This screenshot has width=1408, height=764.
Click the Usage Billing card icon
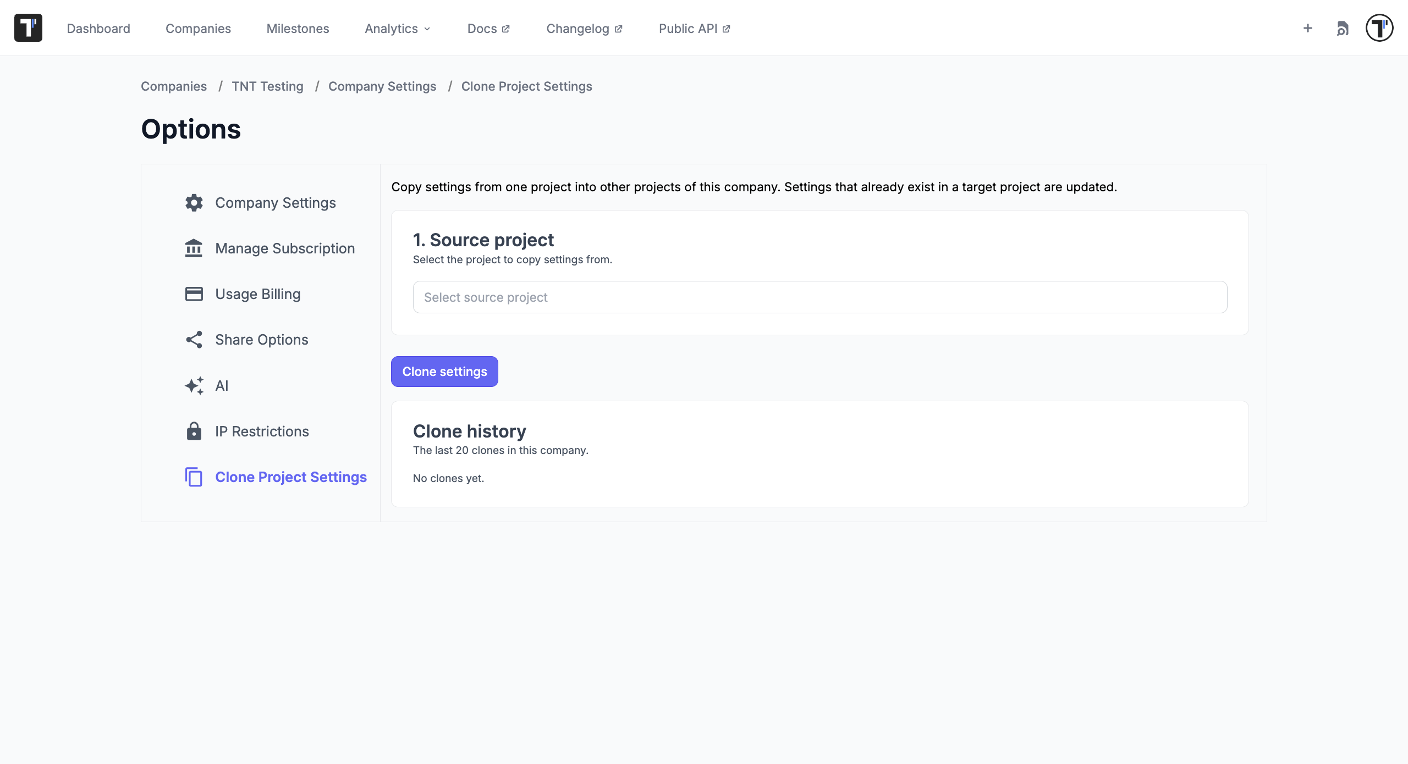(194, 294)
